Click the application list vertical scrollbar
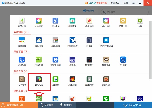 pyautogui.click(x=150, y=50)
